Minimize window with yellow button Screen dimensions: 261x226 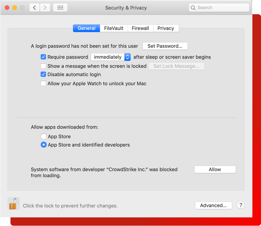[x=15, y=7]
